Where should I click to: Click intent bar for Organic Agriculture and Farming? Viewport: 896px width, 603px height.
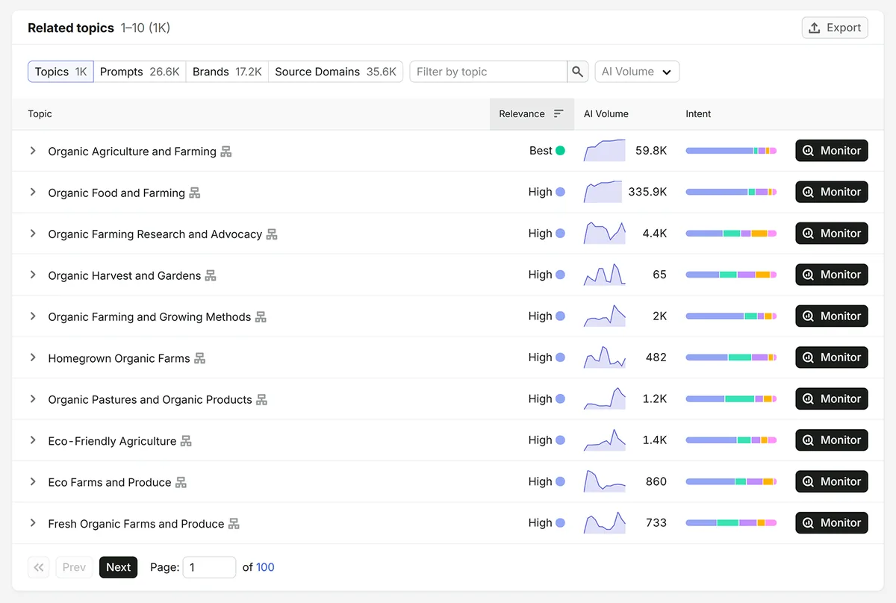[731, 151]
